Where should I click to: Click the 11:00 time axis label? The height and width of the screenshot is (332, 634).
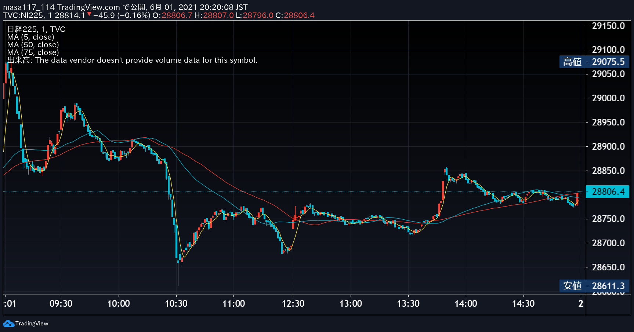click(x=234, y=304)
